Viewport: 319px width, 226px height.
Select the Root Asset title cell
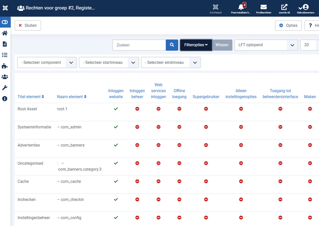point(27,109)
